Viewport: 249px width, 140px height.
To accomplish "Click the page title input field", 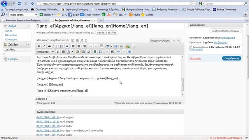I will [x=110, y=26].
